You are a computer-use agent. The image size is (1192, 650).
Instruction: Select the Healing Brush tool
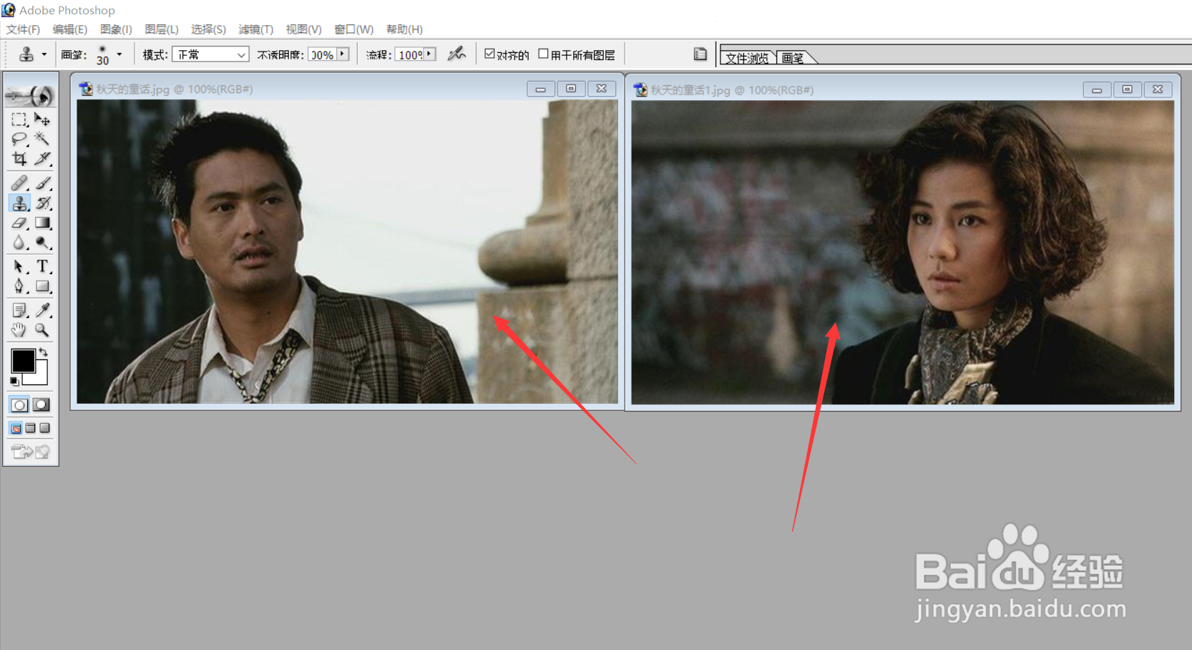[19, 183]
